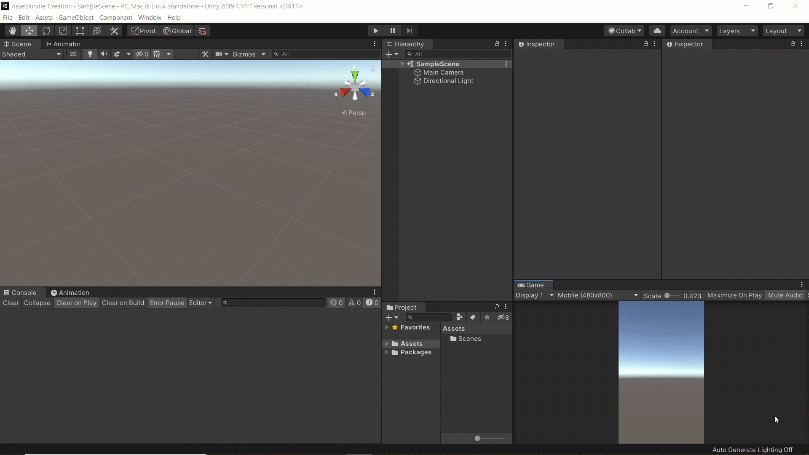The width and height of the screenshot is (809, 455).
Task: Open the Shading Mode dropdown (Shaded)
Action: (31, 54)
